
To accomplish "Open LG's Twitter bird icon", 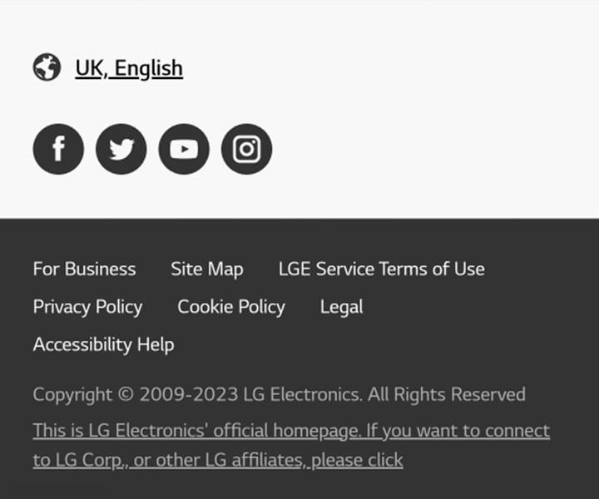I will pos(121,149).
